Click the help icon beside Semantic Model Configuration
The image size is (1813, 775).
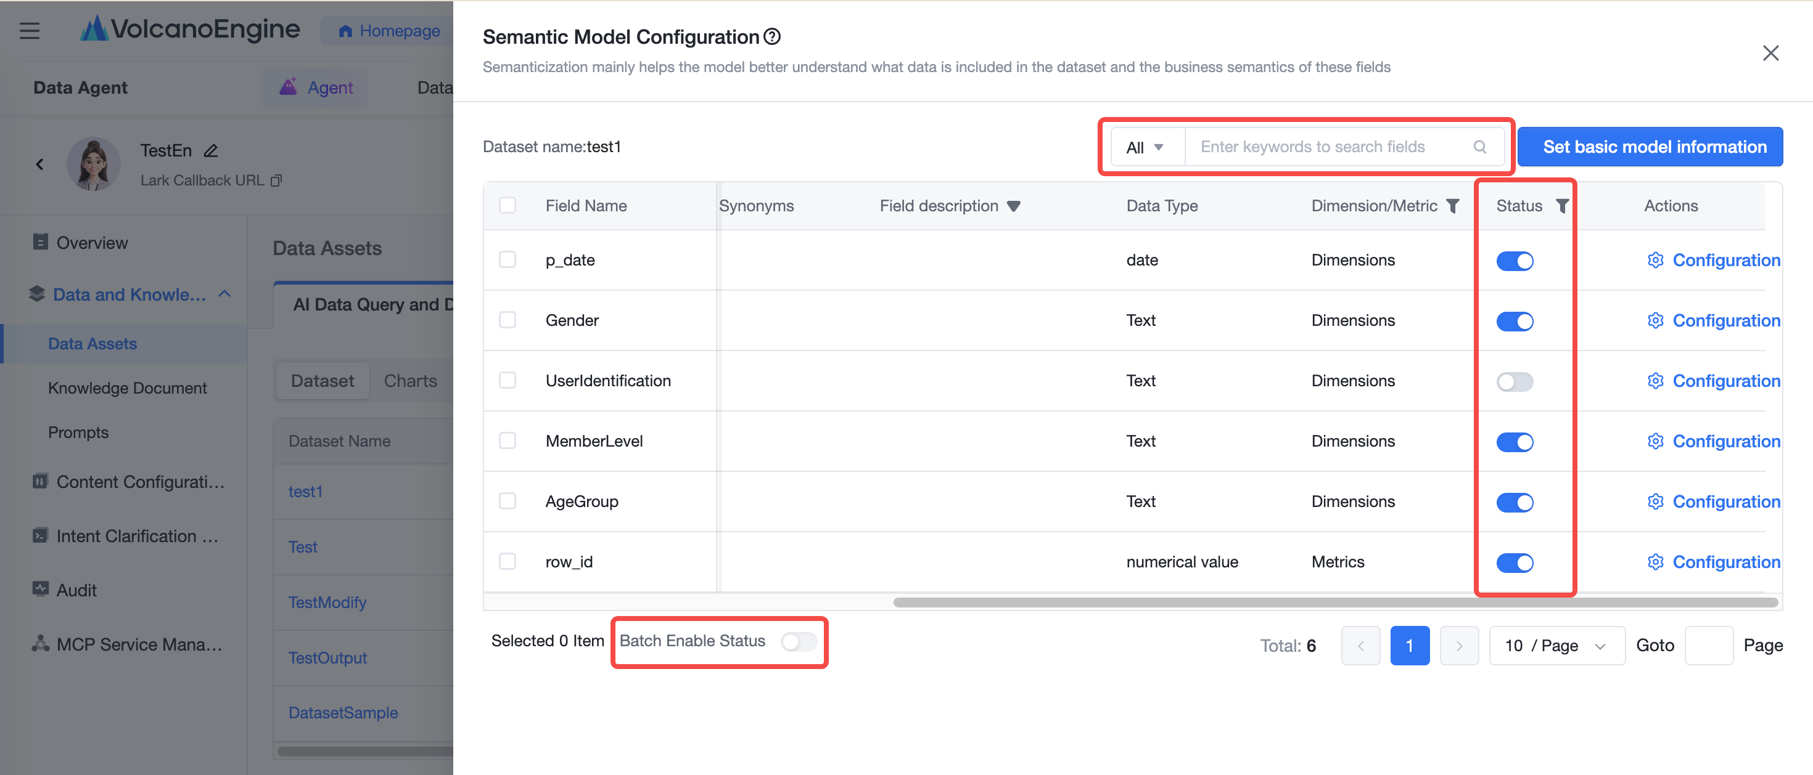(772, 36)
